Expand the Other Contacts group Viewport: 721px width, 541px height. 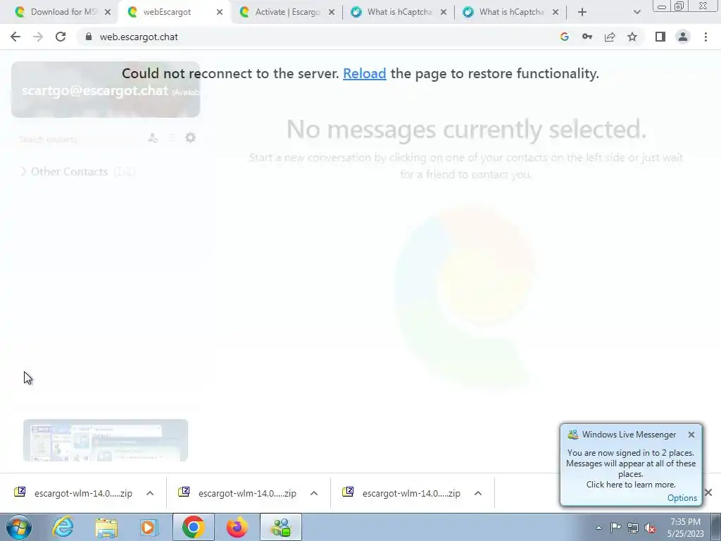[x=77, y=172]
